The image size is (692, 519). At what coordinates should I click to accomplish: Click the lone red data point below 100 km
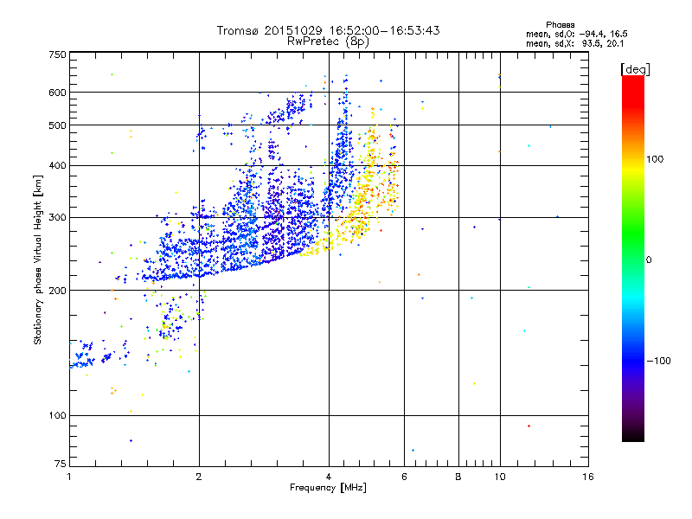[x=529, y=426]
